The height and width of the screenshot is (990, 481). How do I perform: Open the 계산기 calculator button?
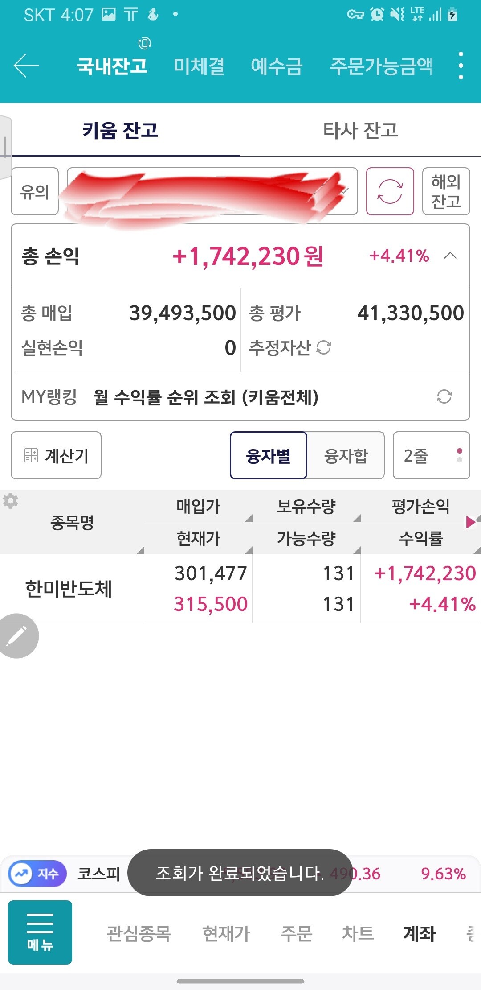[x=56, y=455]
